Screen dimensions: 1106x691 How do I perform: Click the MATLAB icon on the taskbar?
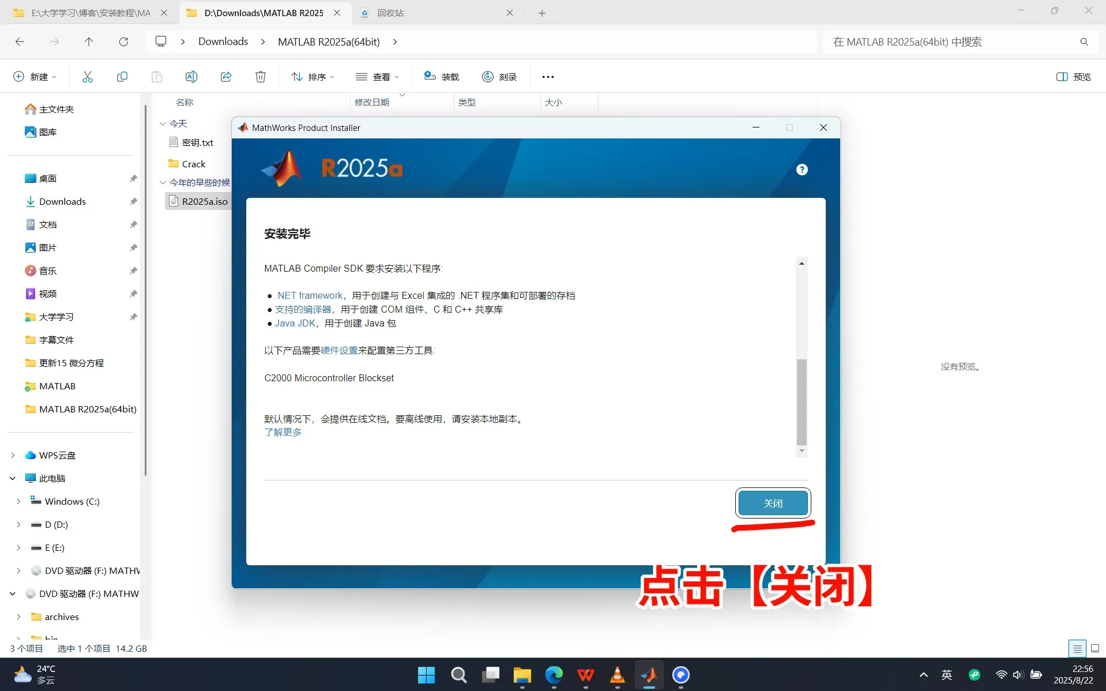[649, 675]
